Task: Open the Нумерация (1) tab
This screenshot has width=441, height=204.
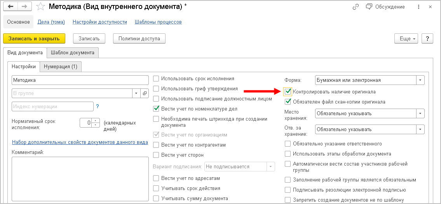Action: 60,67
